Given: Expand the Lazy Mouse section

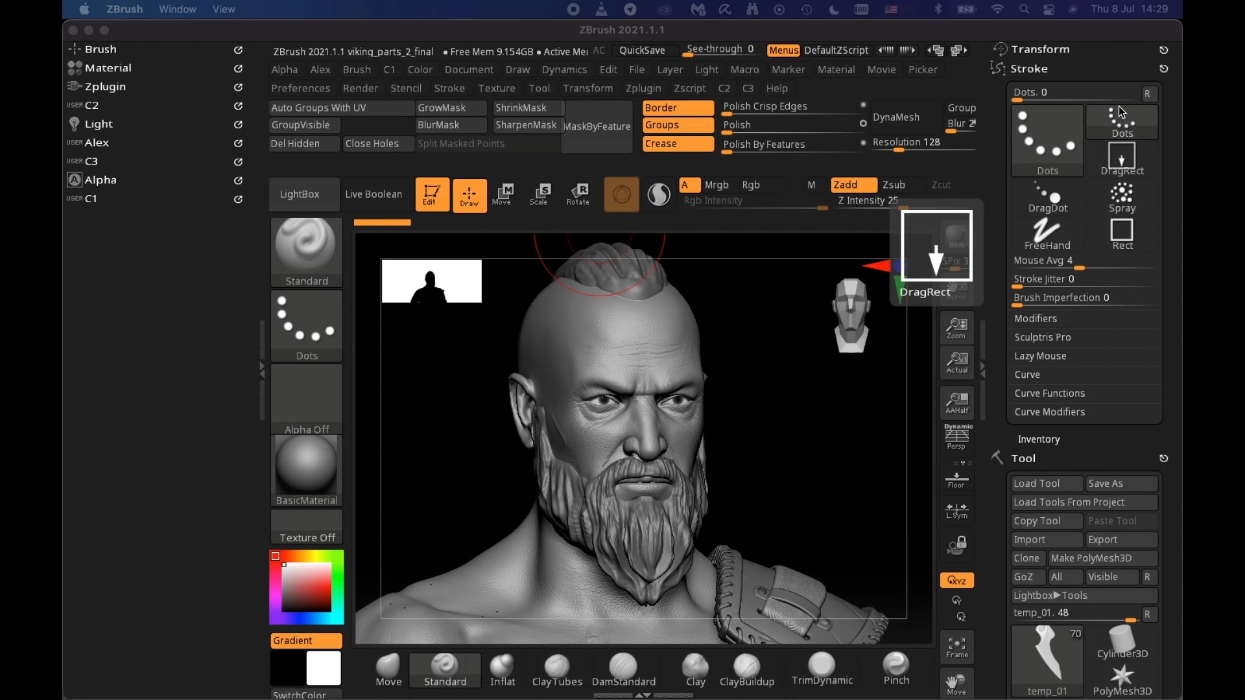Looking at the screenshot, I should [x=1040, y=356].
